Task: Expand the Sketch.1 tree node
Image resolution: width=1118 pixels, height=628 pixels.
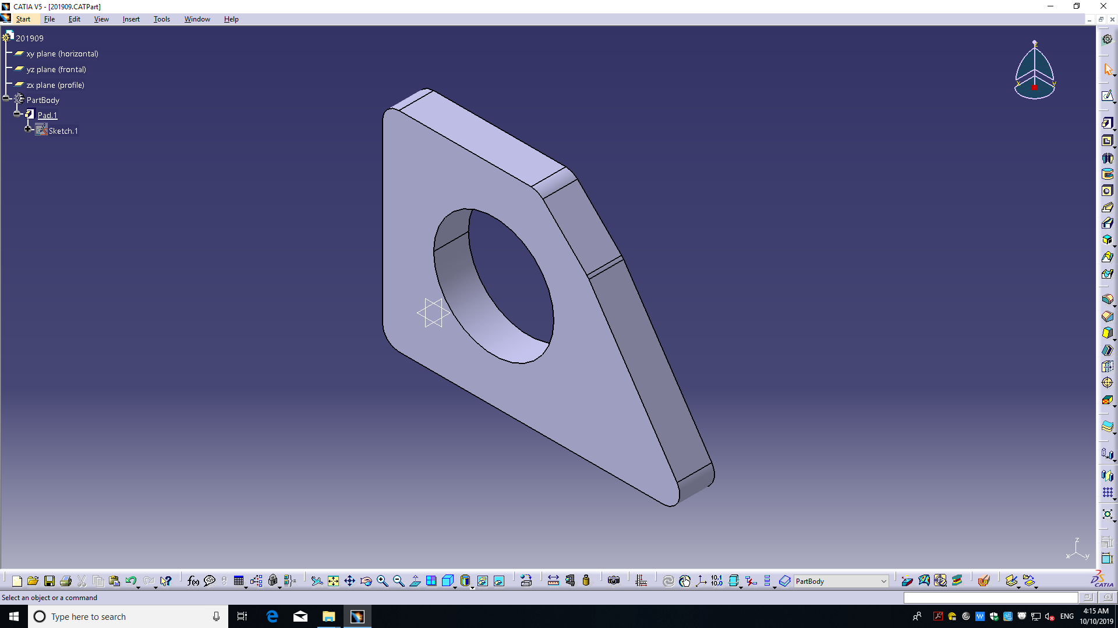Action: (x=27, y=129)
